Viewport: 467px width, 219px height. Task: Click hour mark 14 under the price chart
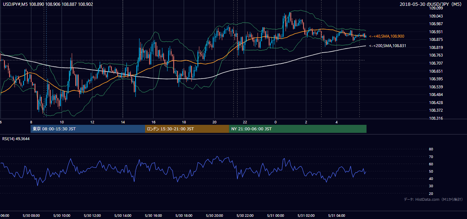click(x=123, y=122)
